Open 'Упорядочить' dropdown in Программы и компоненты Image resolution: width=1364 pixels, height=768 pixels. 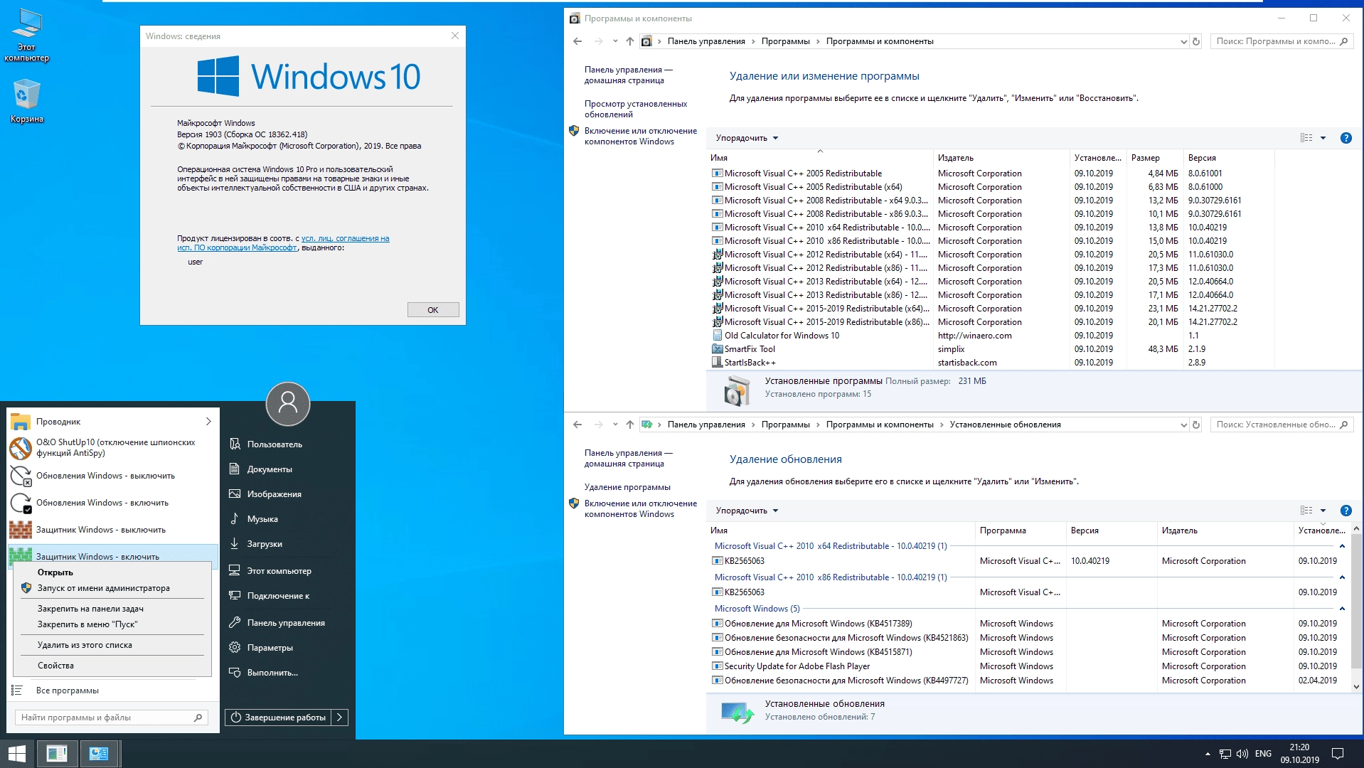[x=747, y=138]
